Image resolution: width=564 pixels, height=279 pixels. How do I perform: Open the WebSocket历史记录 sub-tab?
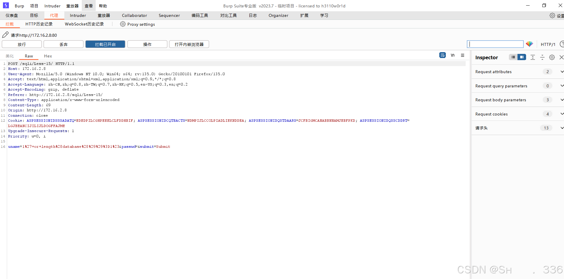click(84, 24)
